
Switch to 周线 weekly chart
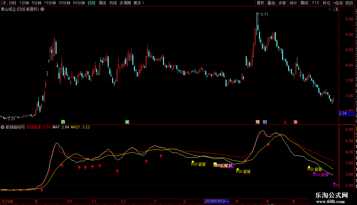(x=102, y=3)
